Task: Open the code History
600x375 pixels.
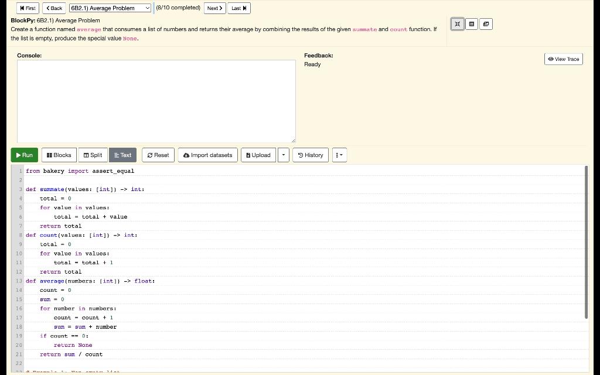Action: click(x=311, y=155)
